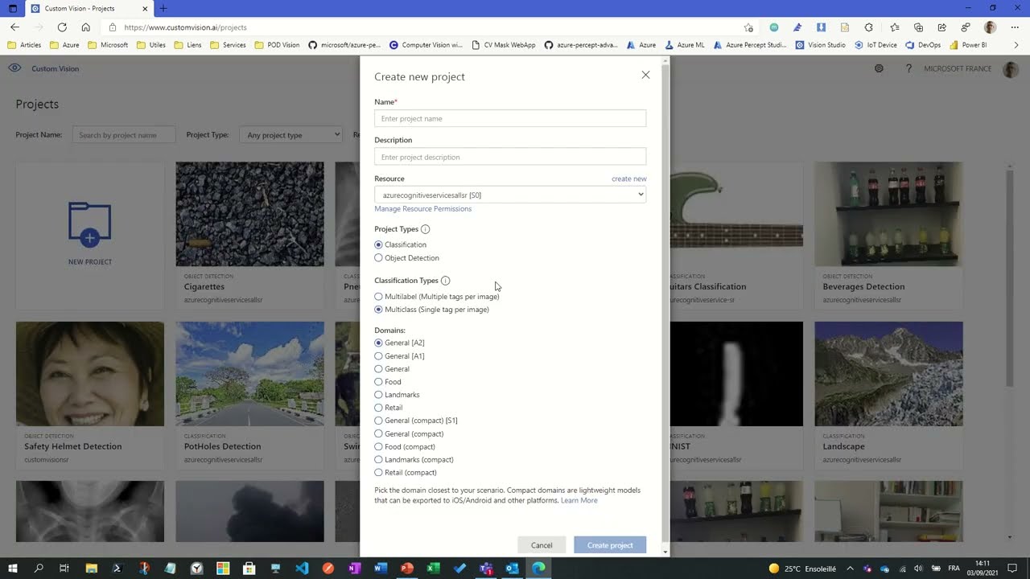This screenshot has width=1030, height=579.
Task: Open Services bookmarks folder
Action: tap(228, 45)
